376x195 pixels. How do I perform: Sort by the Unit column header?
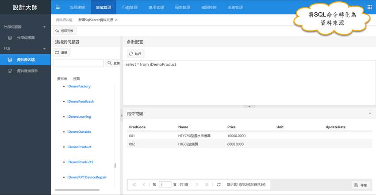(280, 127)
